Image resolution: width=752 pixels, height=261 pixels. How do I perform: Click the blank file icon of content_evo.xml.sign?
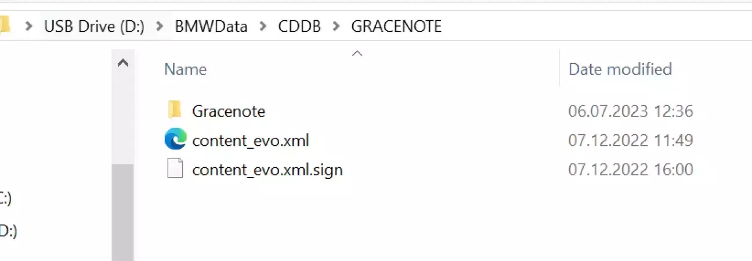(x=175, y=170)
